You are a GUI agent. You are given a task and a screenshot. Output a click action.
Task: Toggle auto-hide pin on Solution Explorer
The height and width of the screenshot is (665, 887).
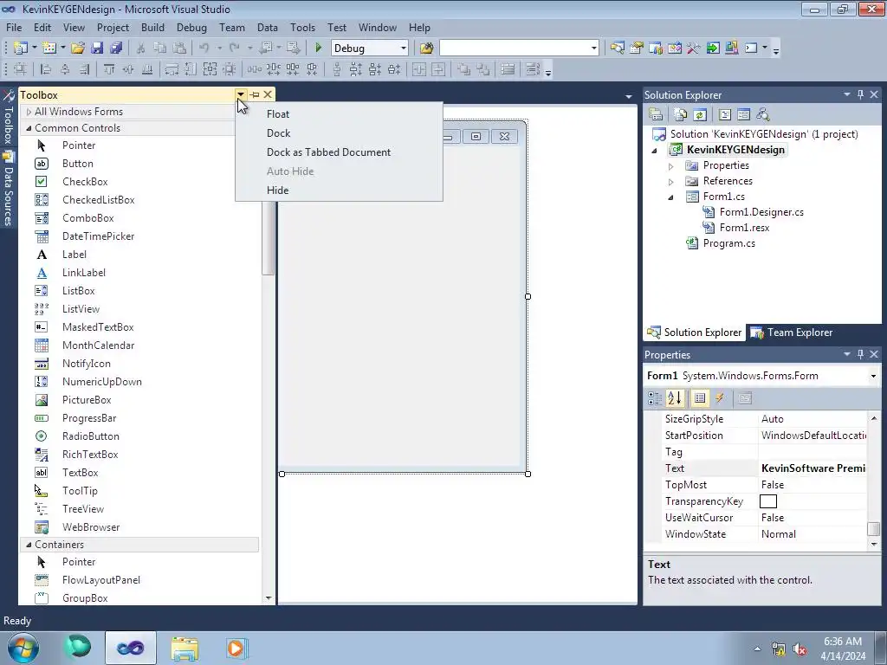coord(860,94)
